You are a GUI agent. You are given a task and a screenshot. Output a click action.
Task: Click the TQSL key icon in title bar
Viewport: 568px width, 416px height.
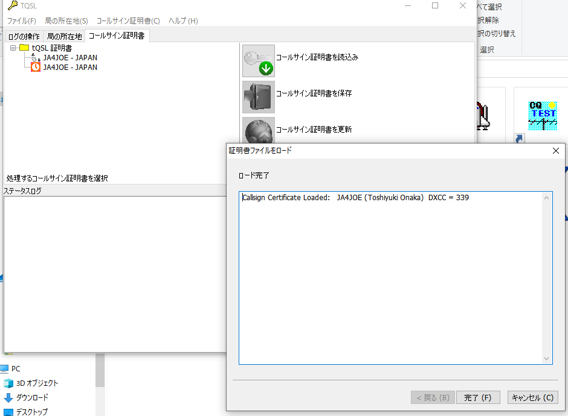pyautogui.click(x=13, y=5)
